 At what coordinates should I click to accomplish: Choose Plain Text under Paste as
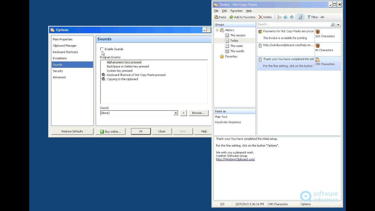[221, 117]
